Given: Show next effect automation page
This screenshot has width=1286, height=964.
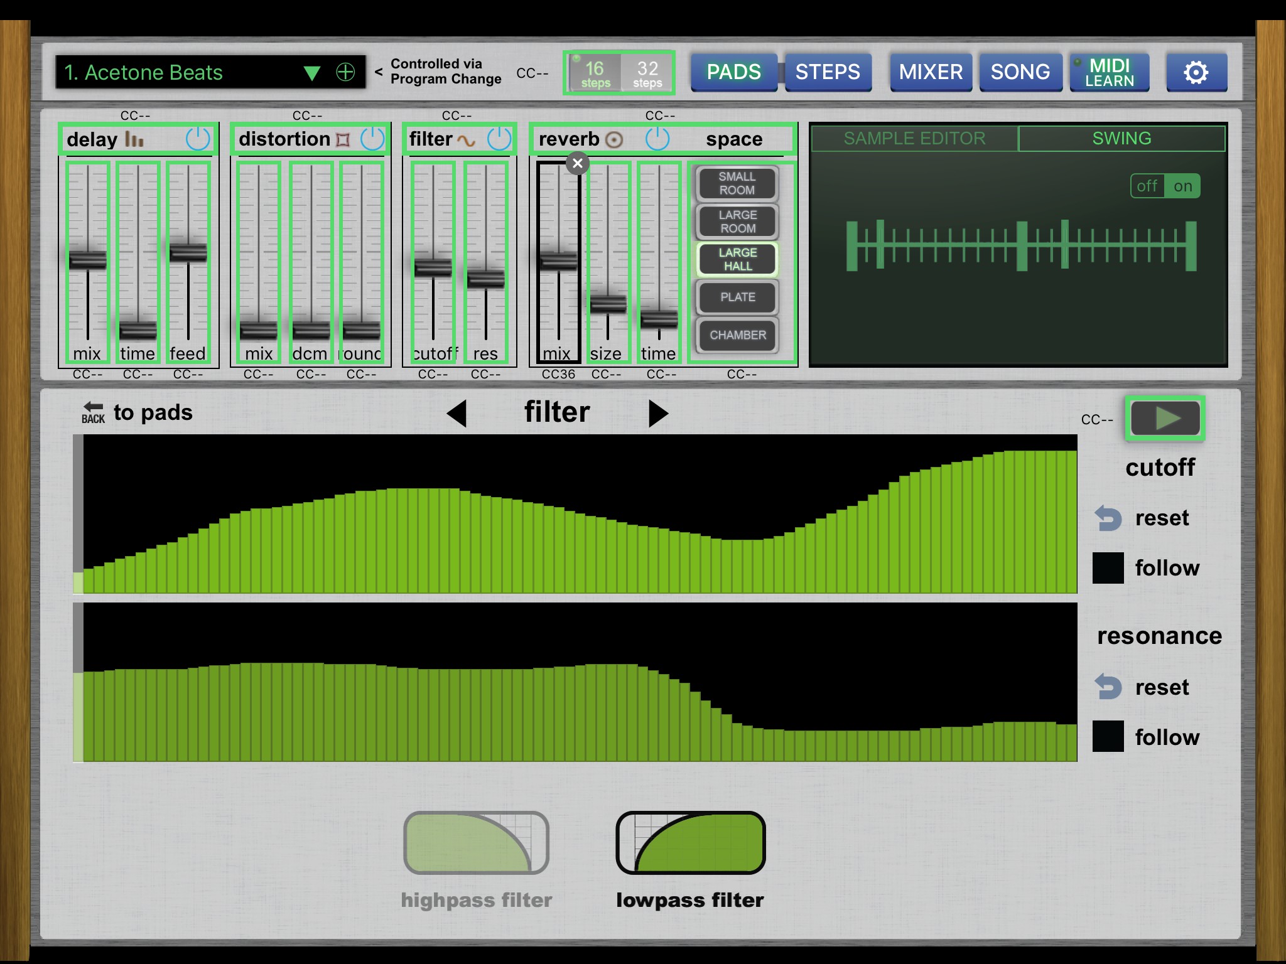Looking at the screenshot, I should pyautogui.click(x=658, y=414).
